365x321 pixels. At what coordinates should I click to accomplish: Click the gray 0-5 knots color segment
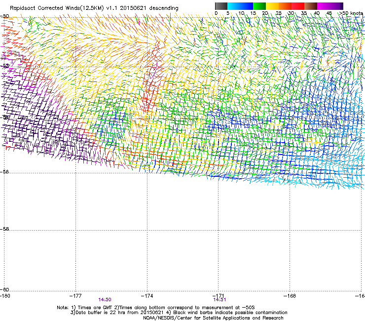point(221,6)
